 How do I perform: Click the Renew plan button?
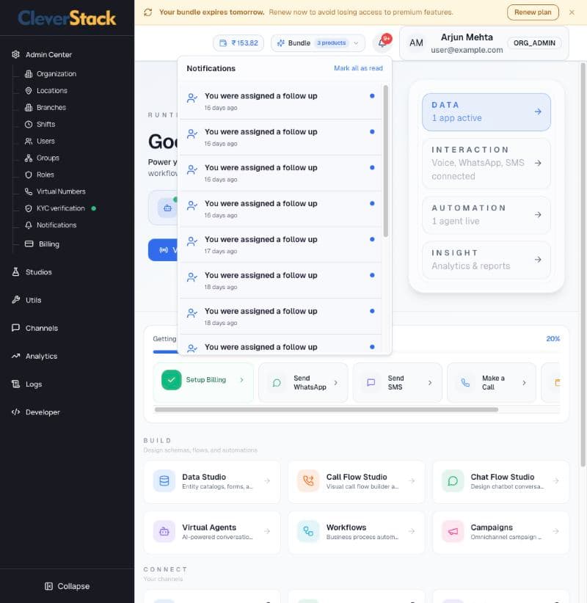(533, 12)
